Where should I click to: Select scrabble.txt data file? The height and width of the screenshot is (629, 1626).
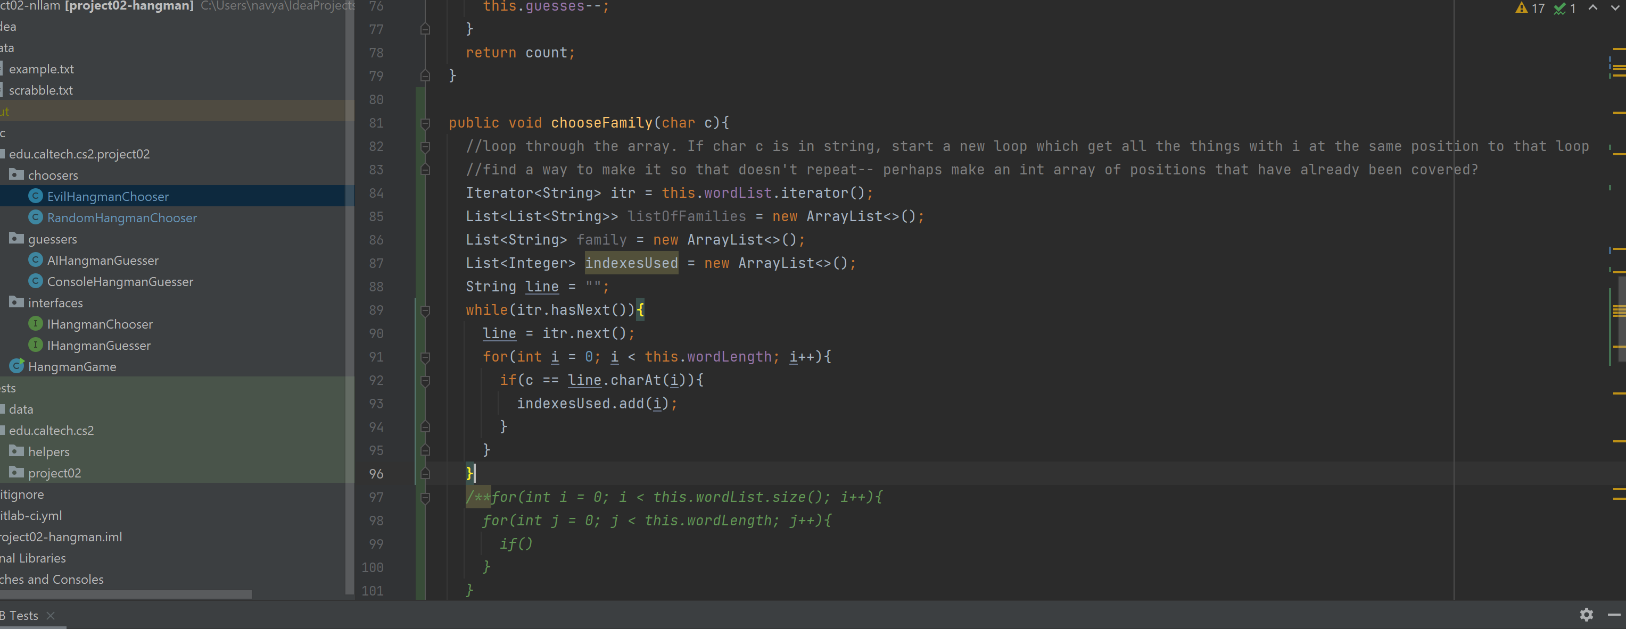point(41,90)
